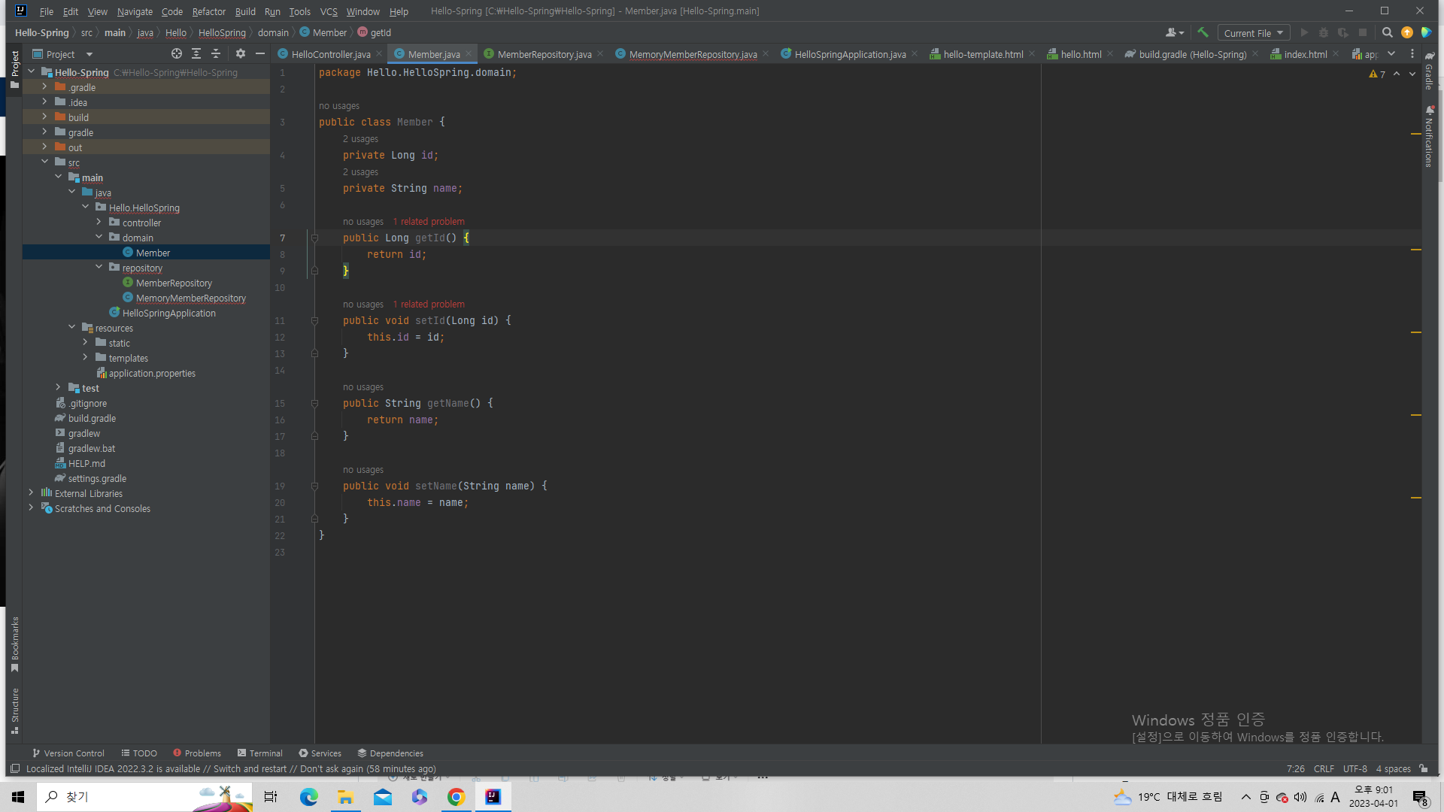Open Chrome from the Windows taskbar
1444x812 pixels.
(456, 796)
